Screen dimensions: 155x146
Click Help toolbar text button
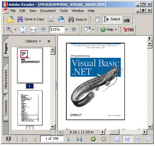click(110, 29)
